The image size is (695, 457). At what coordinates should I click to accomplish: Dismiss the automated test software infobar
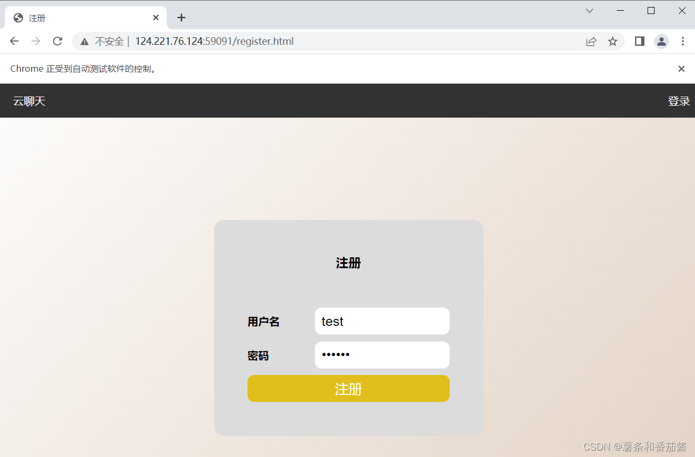(682, 69)
